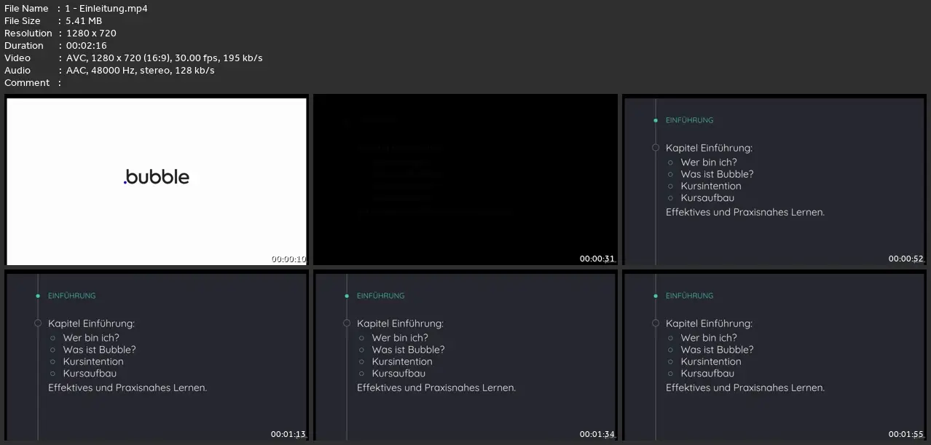This screenshot has width=931, height=445.
Task: Click the file name text 1 - Einleitung.mp4
Action: [x=106, y=9]
